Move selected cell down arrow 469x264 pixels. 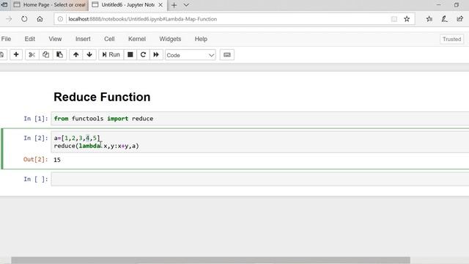(x=89, y=55)
